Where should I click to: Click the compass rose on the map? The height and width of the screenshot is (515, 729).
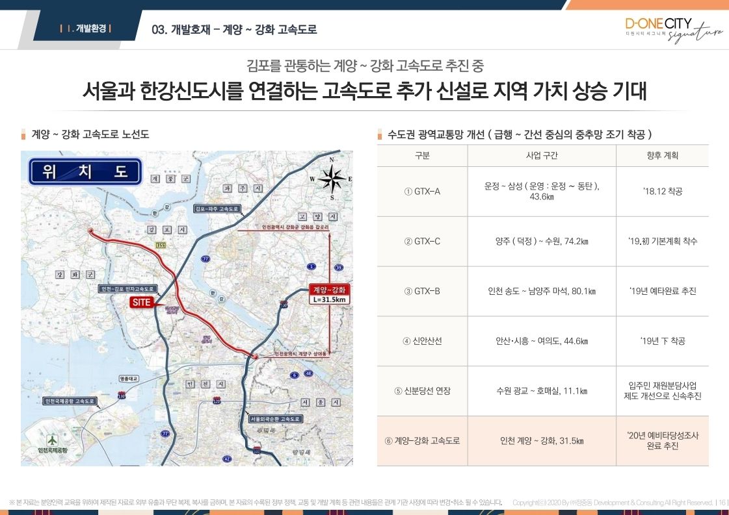point(331,179)
